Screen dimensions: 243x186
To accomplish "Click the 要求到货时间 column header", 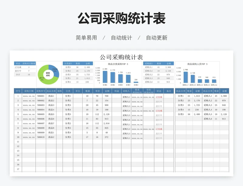I will coord(137,91).
